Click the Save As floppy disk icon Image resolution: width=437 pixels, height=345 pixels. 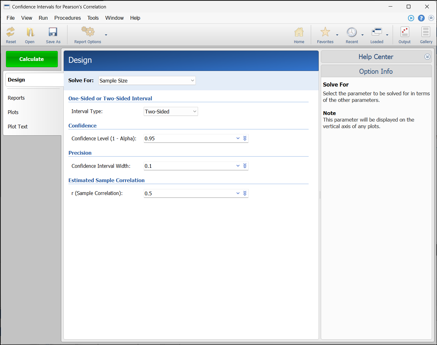point(53,32)
